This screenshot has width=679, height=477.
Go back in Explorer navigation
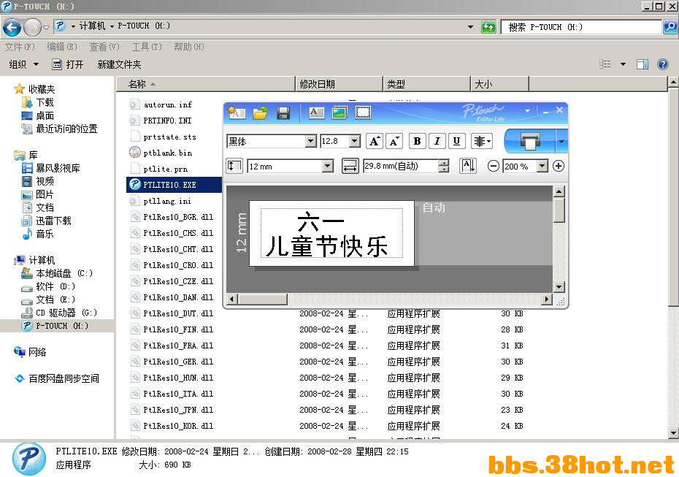[12, 28]
